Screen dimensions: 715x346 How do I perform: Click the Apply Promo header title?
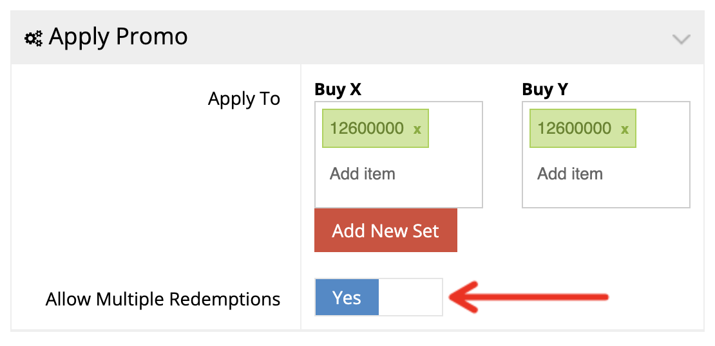118,37
